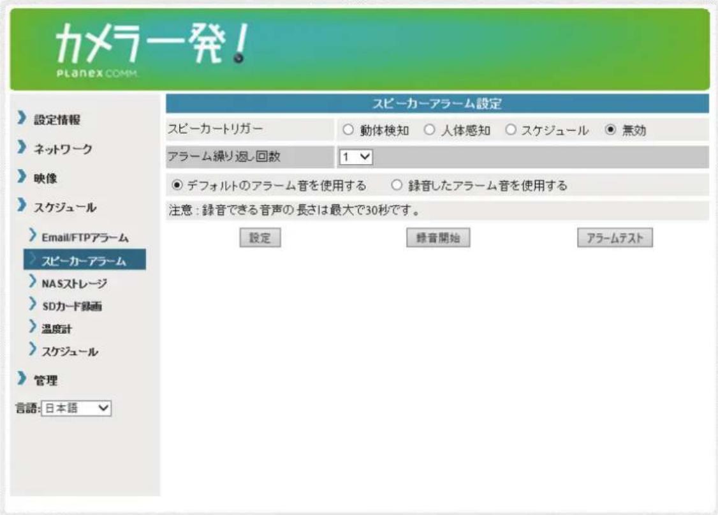Open the 温度計 submenu item
Screen dimensions: 718x515
coord(57,329)
